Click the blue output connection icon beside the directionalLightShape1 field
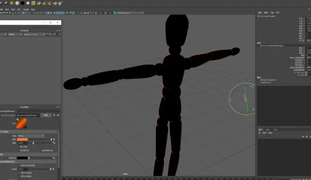 pos(58,115)
